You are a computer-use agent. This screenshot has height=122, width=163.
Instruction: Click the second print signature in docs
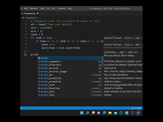tap(123, 45)
